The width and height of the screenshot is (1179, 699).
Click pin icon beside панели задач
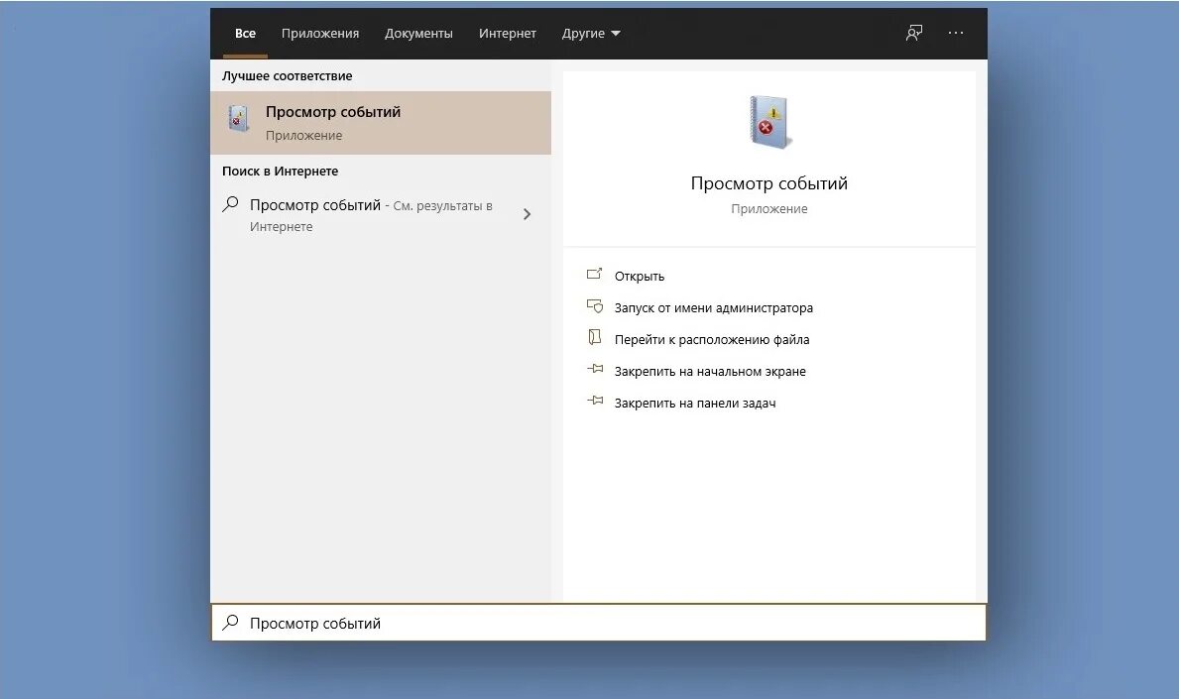pos(595,401)
